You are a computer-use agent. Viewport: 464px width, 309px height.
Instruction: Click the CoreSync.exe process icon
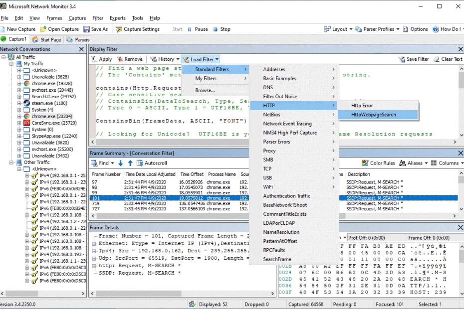tap(26, 123)
